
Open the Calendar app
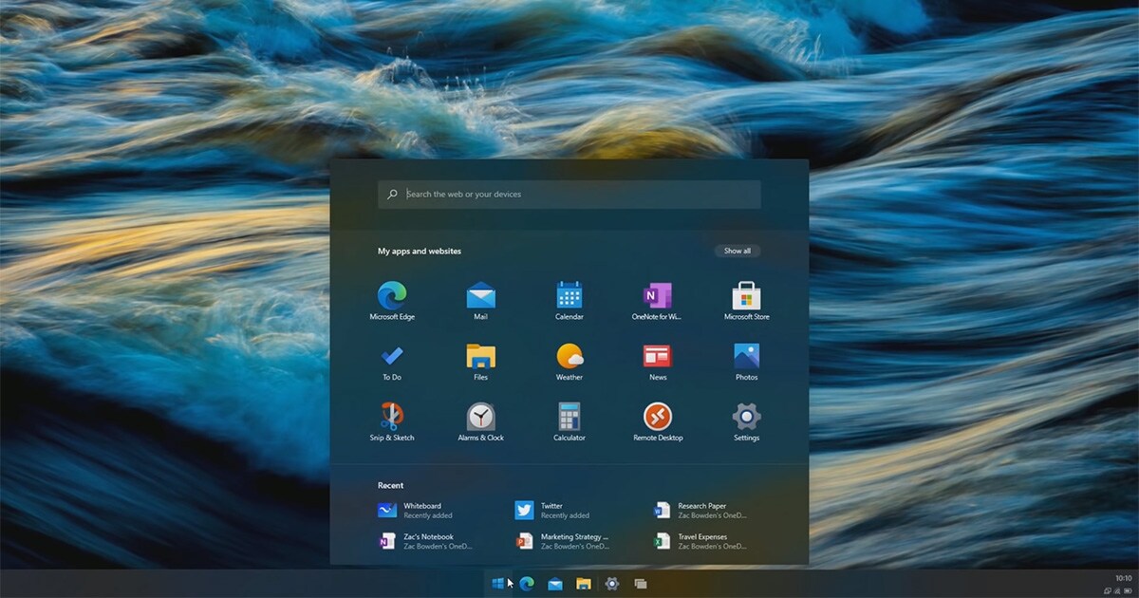tap(569, 295)
